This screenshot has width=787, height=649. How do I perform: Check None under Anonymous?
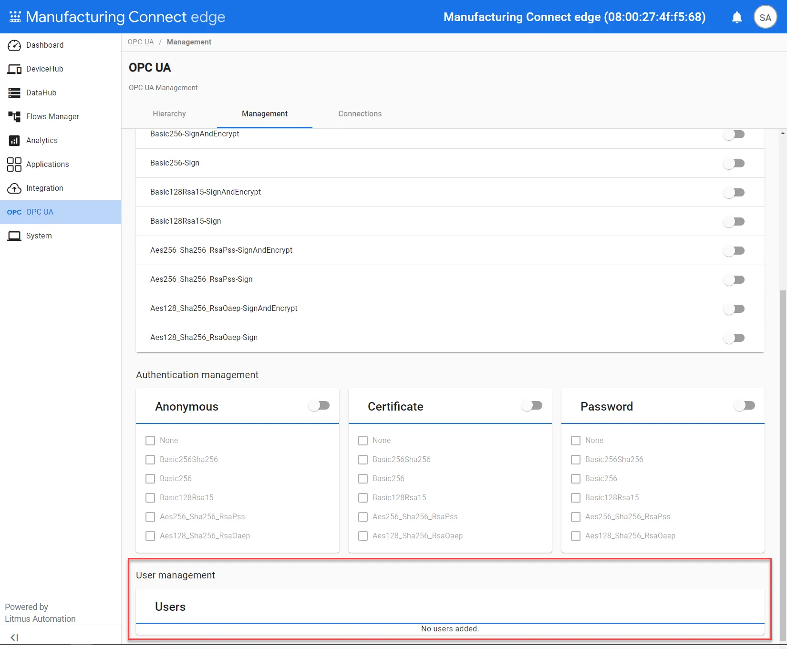[150, 441]
